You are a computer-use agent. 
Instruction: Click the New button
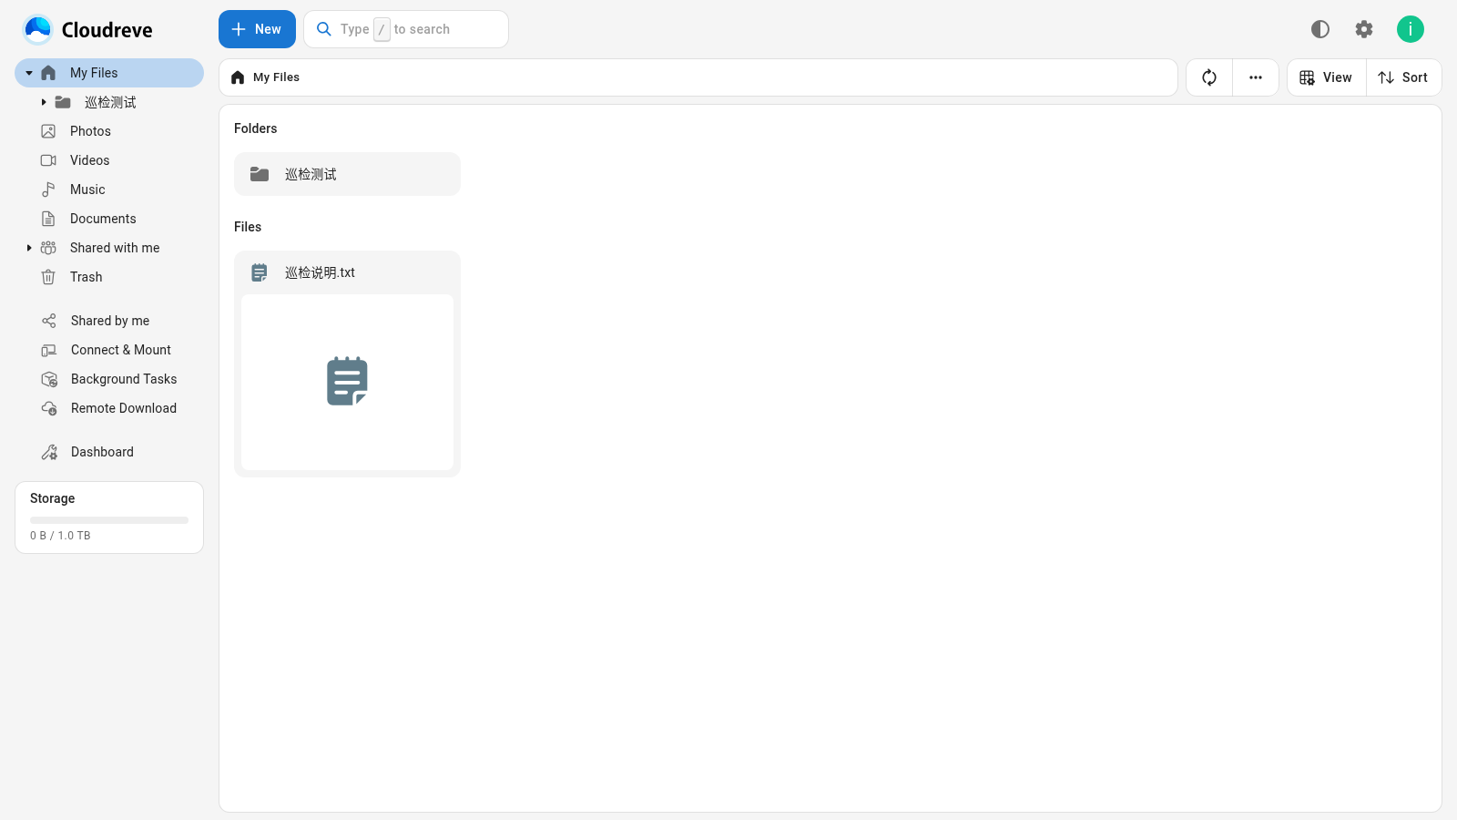257,29
